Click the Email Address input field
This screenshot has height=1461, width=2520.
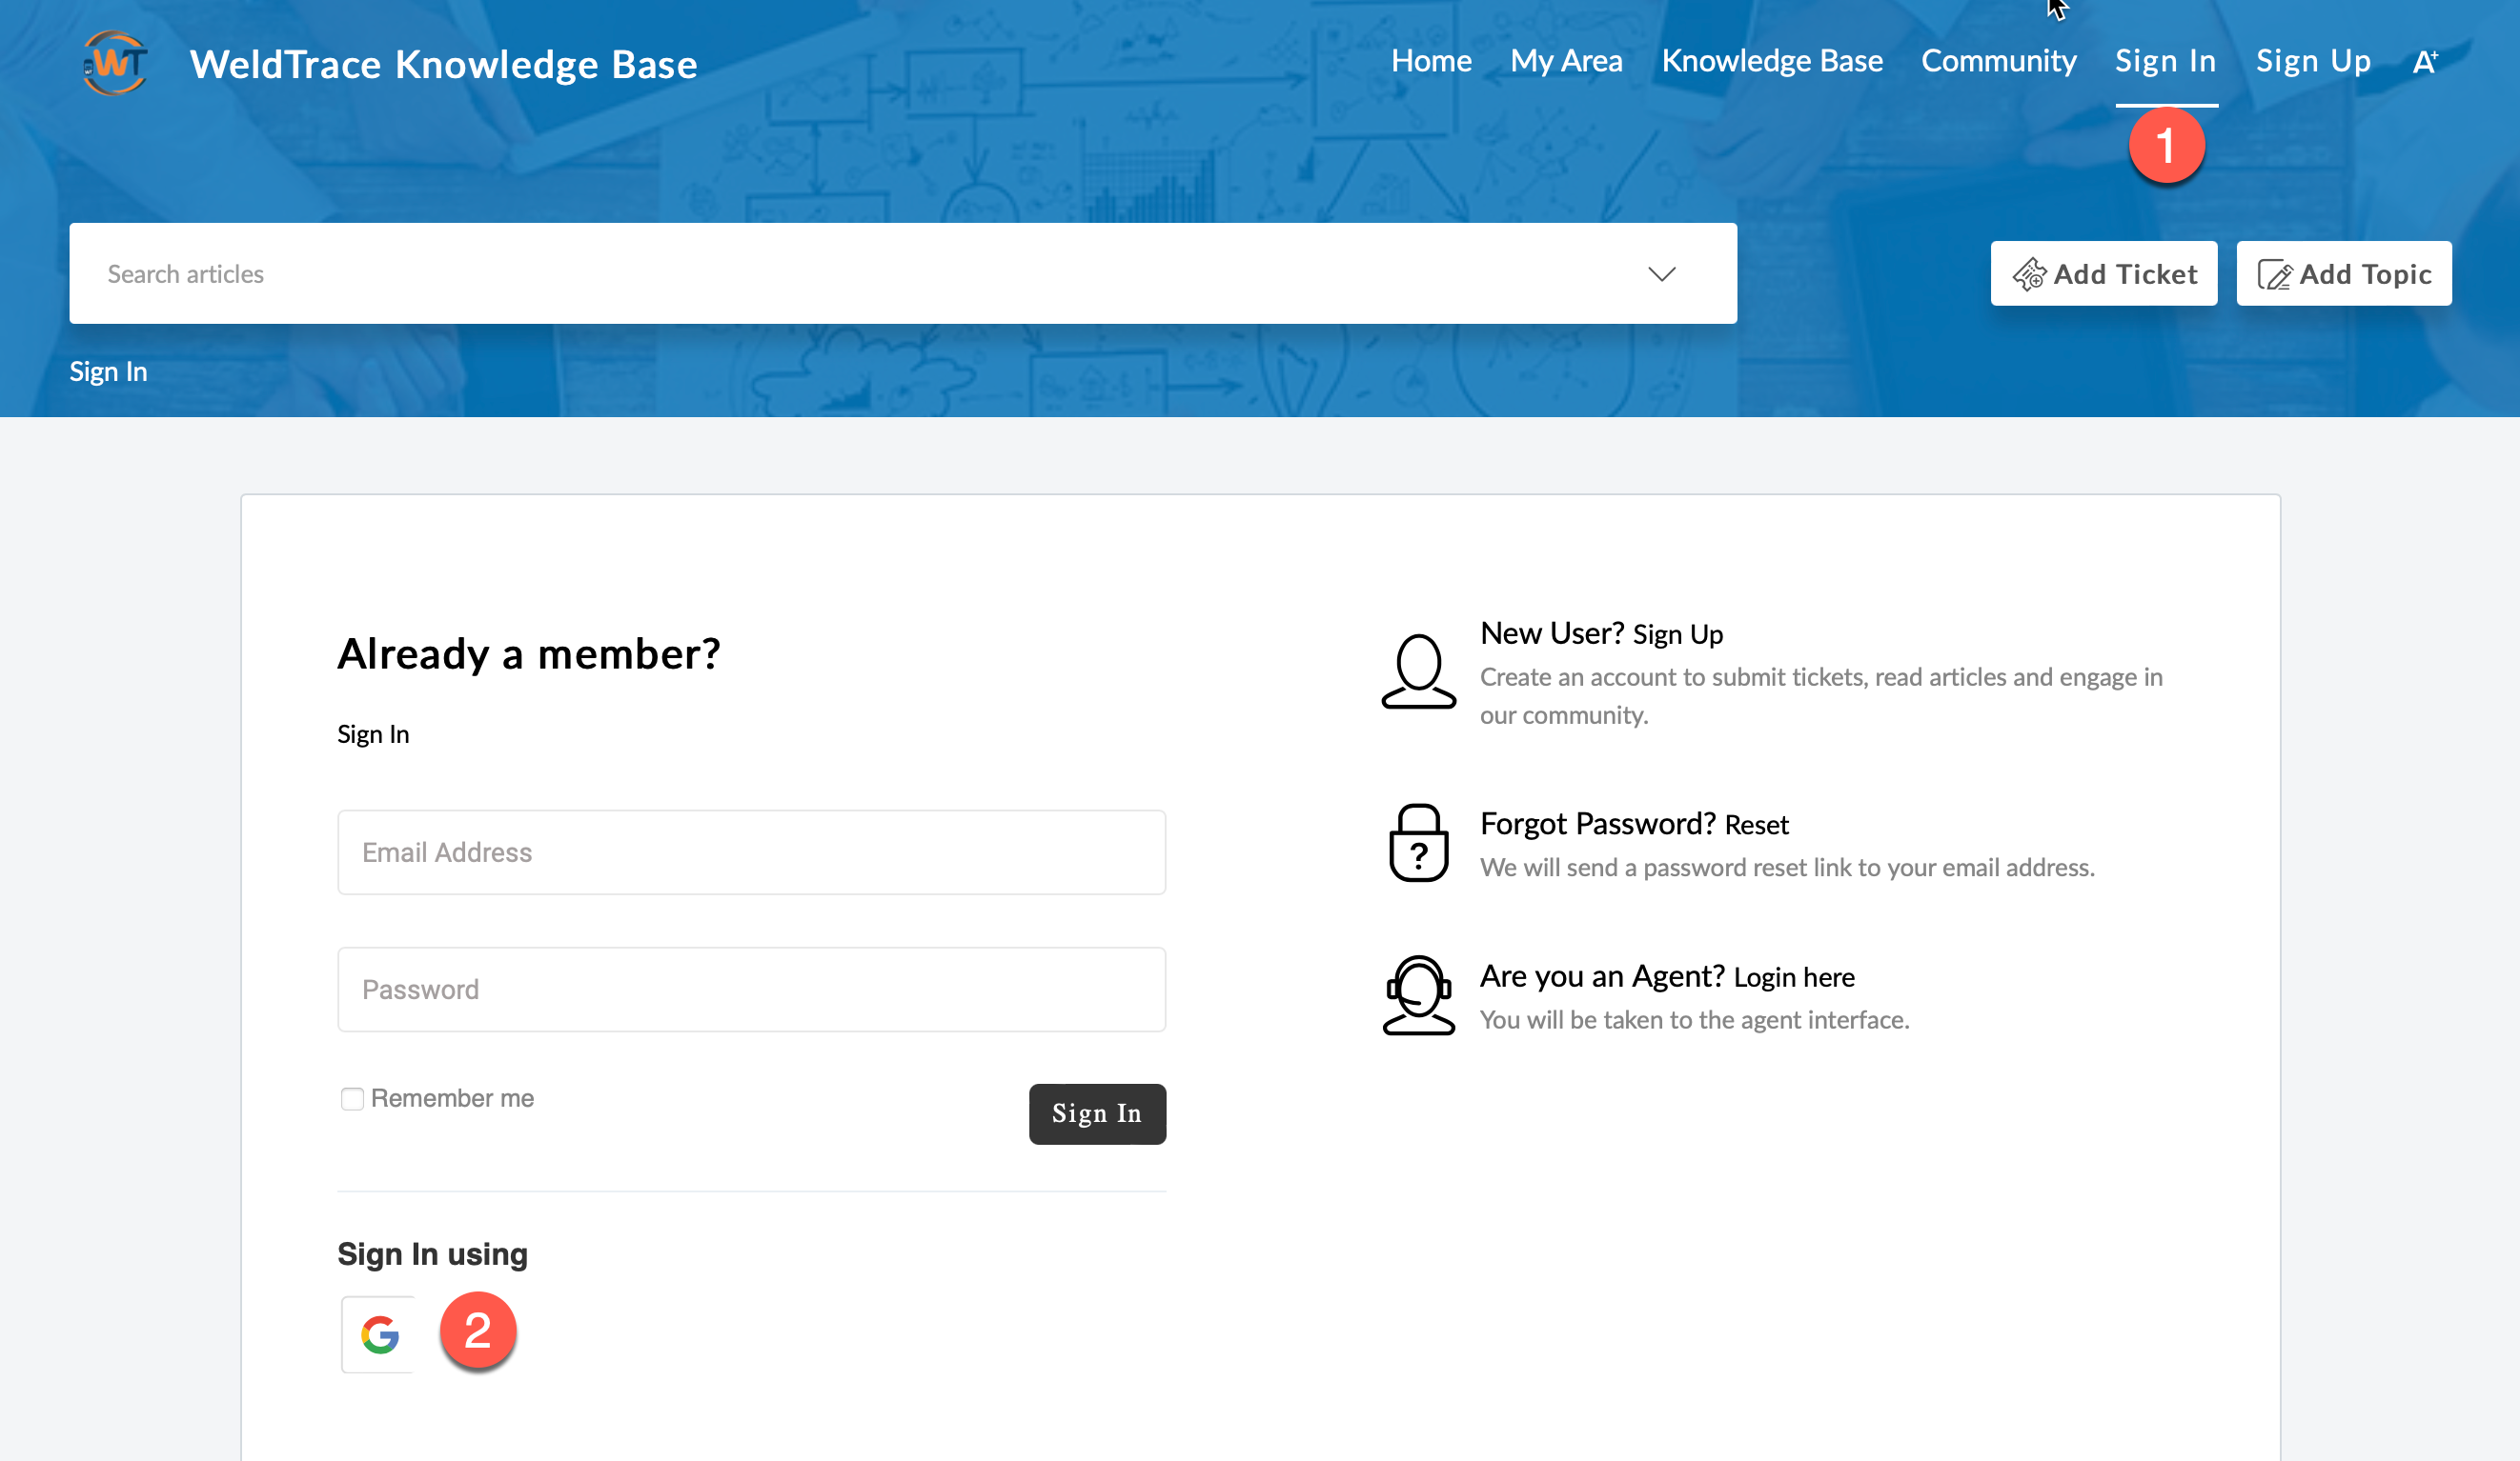click(x=752, y=852)
